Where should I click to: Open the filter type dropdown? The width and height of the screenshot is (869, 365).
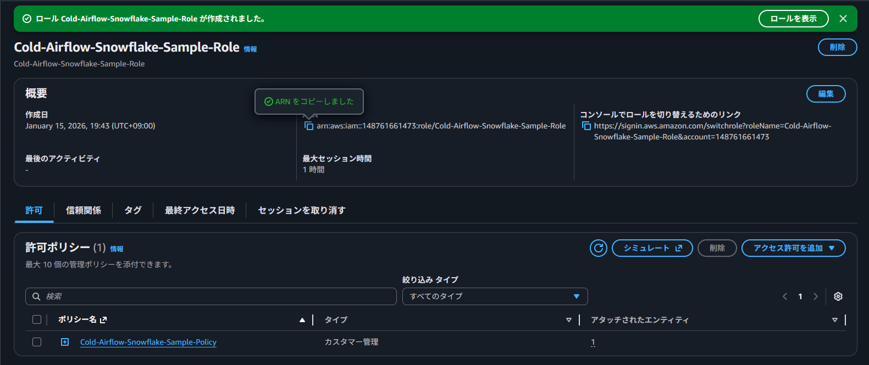(495, 296)
